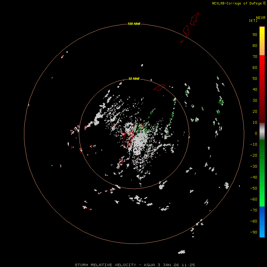Click the Storm Relative Velocity KGUA caption

click(135, 265)
